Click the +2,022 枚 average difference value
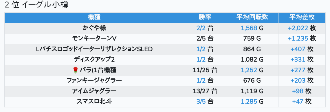330x112 pixels. tap(302, 28)
